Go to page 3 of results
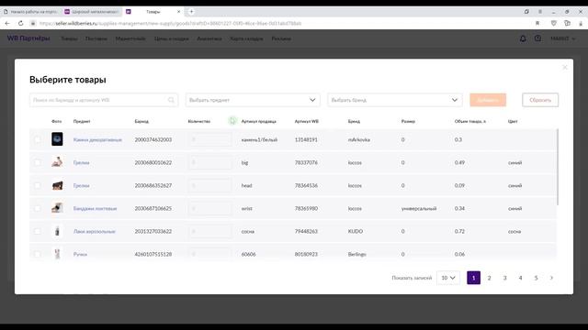Viewport: 588px width, 330px height. point(504,278)
